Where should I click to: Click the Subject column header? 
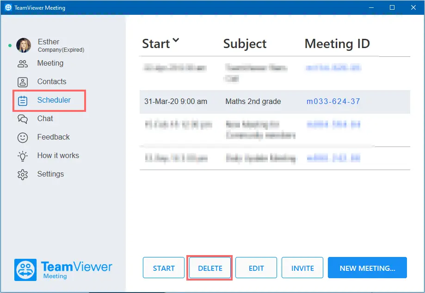tap(245, 44)
